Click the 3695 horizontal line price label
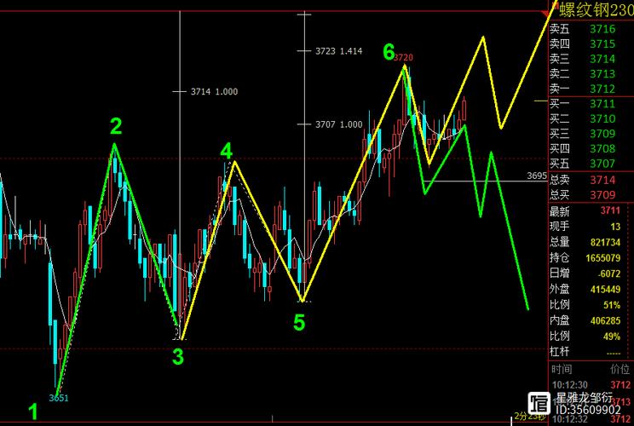 pyautogui.click(x=537, y=176)
